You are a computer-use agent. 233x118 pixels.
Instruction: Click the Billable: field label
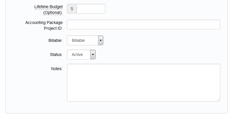pos(55,40)
